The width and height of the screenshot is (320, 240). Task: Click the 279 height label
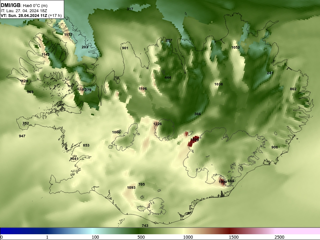click(88, 90)
